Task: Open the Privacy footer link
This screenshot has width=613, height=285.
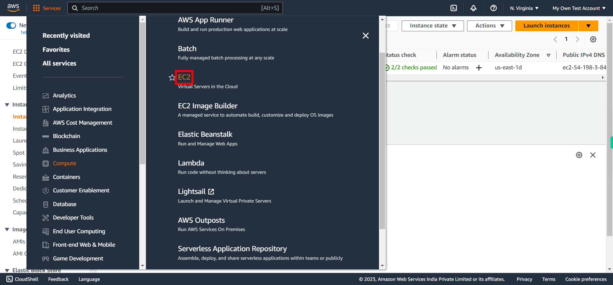Action: click(524, 279)
